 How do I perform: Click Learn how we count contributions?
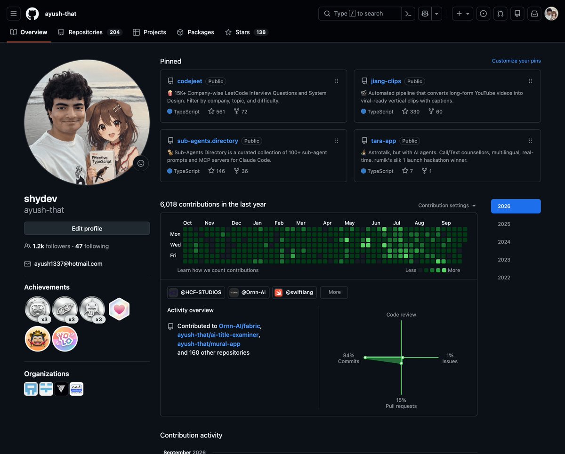click(218, 270)
